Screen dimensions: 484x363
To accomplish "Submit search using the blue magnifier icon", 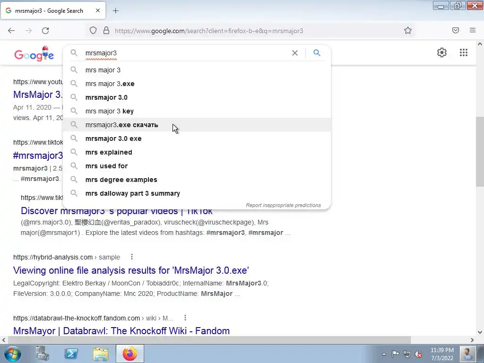I will click(x=317, y=53).
